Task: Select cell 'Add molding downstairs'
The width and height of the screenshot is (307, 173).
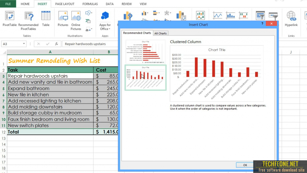Action: pyautogui.click(x=50, y=107)
